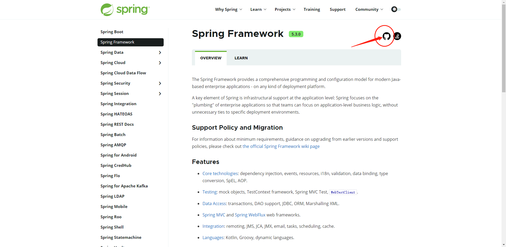This screenshot has height=247, width=506.
Task: Open the official Spring Framework wiki page link
Action: [x=281, y=146]
